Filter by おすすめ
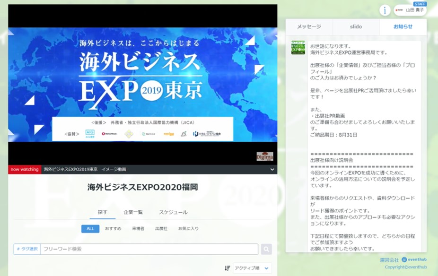 [113, 229]
